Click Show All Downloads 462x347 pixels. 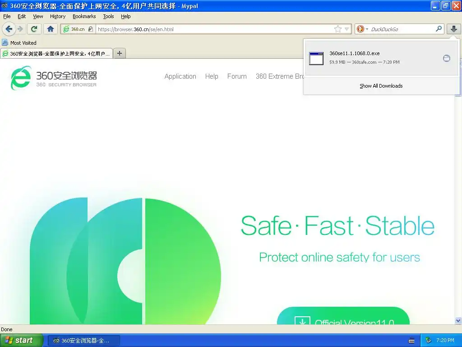pyautogui.click(x=381, y=86)
